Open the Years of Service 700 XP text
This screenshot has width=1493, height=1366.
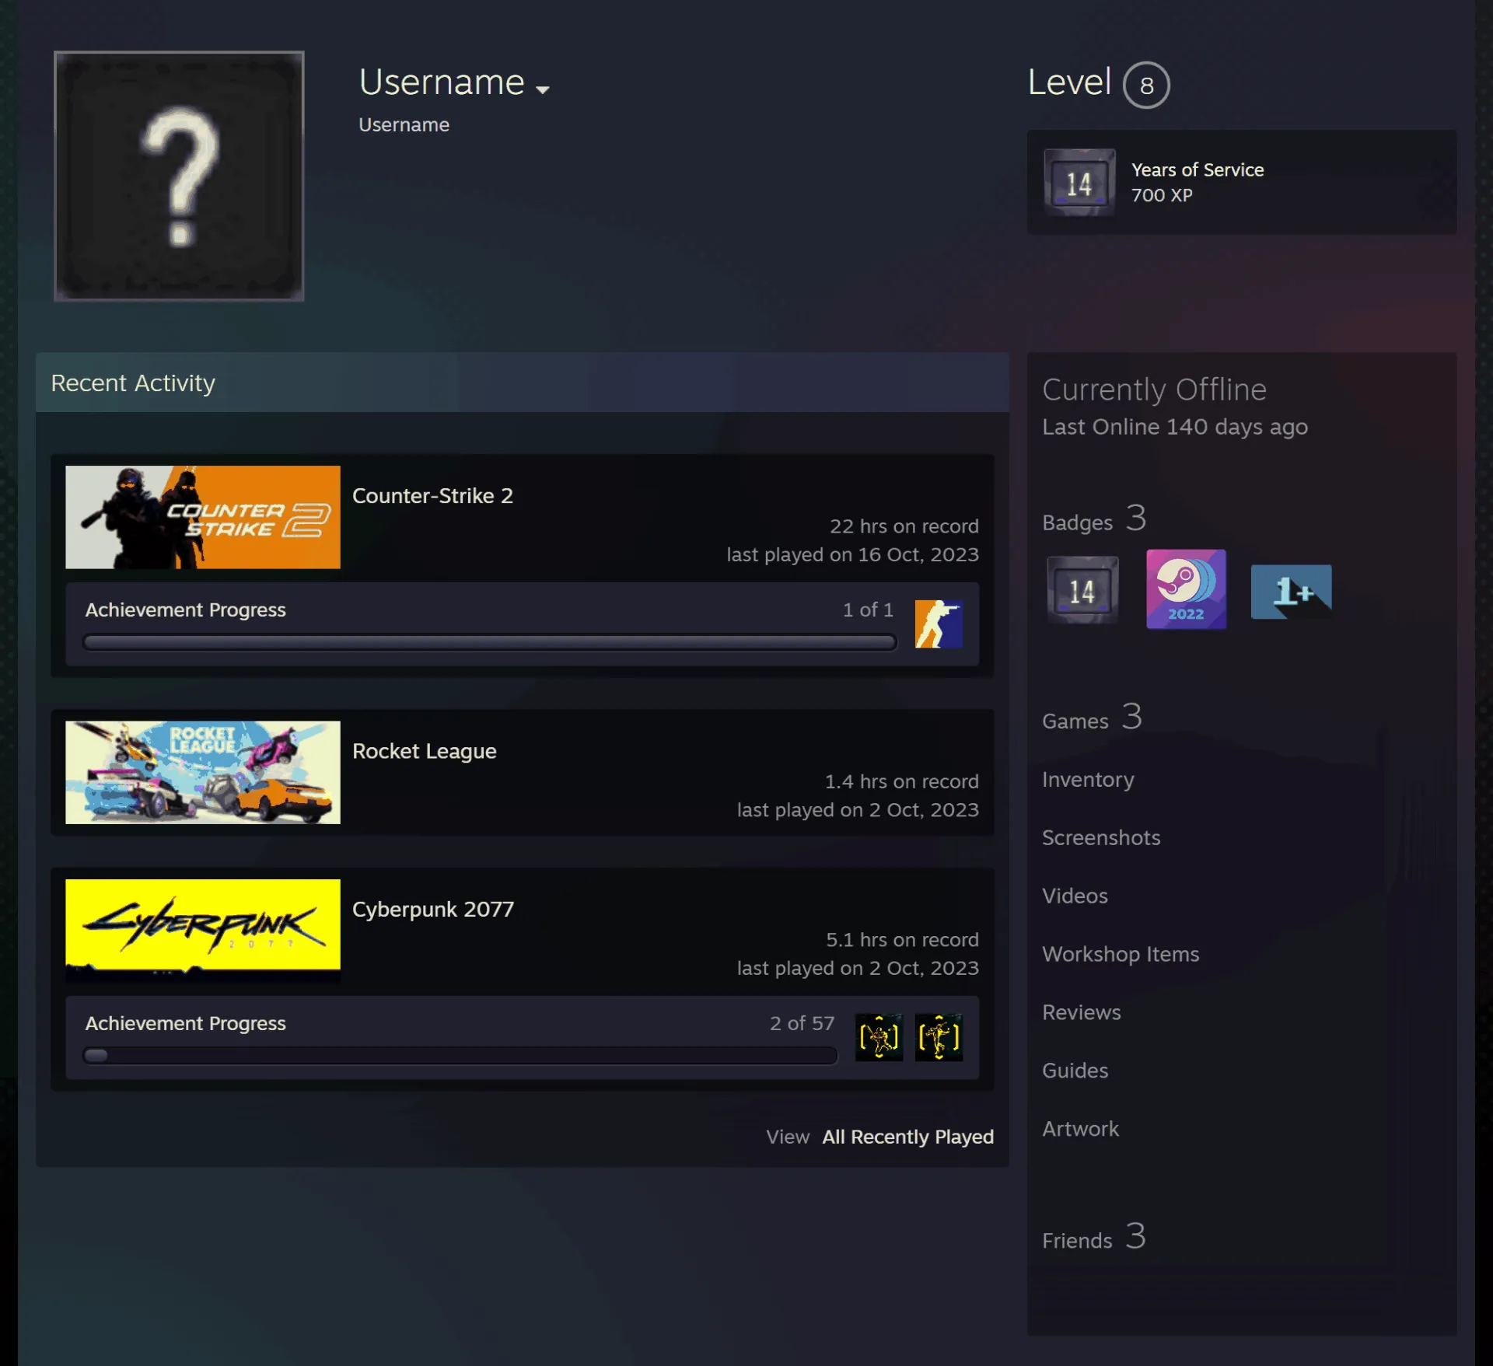coord(1197,182)
